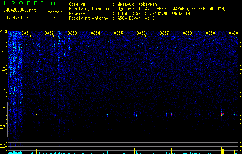Image resolution: width=242 pixels, height=154 pixels.
Task: Click the 0358 time marker
Action: (x=187, y=33)
